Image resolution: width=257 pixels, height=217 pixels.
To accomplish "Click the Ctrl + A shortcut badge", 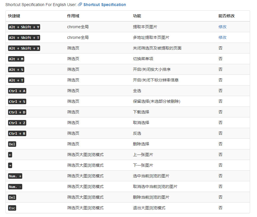I will point(17,91).
